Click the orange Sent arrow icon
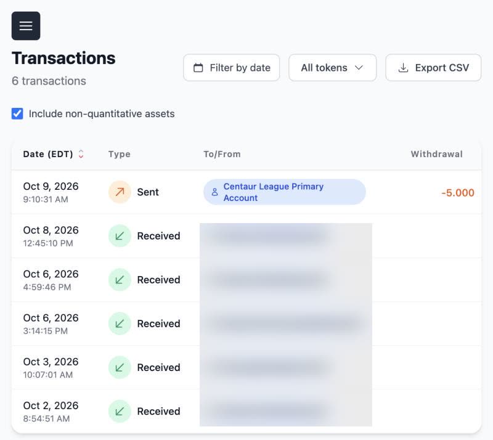 [120, 192]
